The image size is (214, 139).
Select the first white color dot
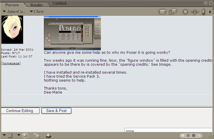pyautogui.click(x=183, y=136)
